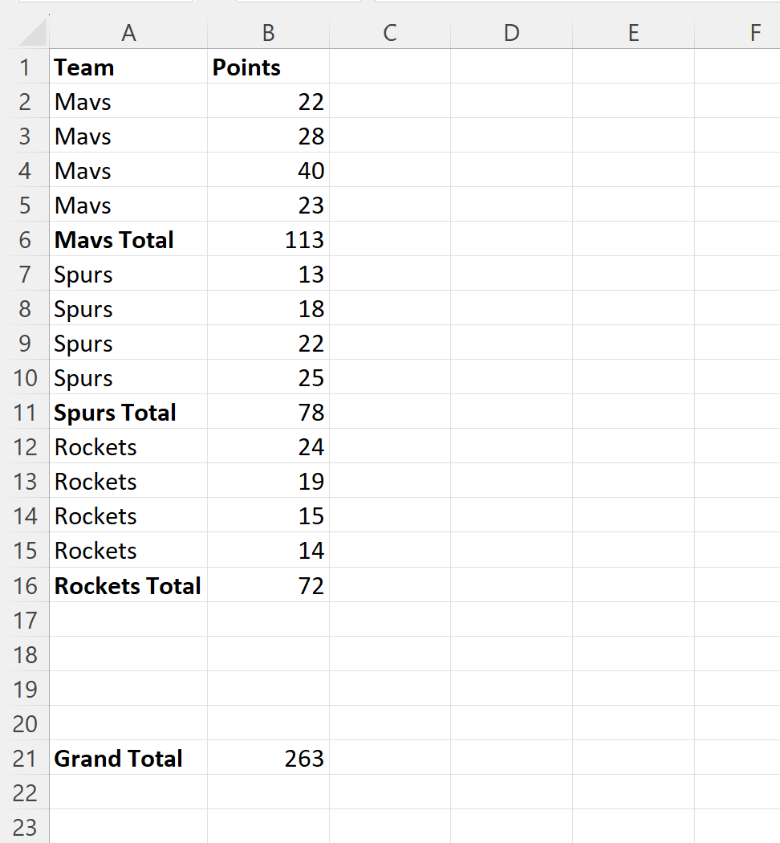Click the cell containing 263
The height and width of the screenshot is (843, 780).
[x=268, y=758]
